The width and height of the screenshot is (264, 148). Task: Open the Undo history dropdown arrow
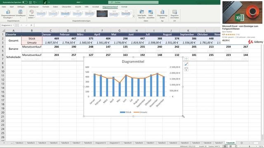point(37,2)
